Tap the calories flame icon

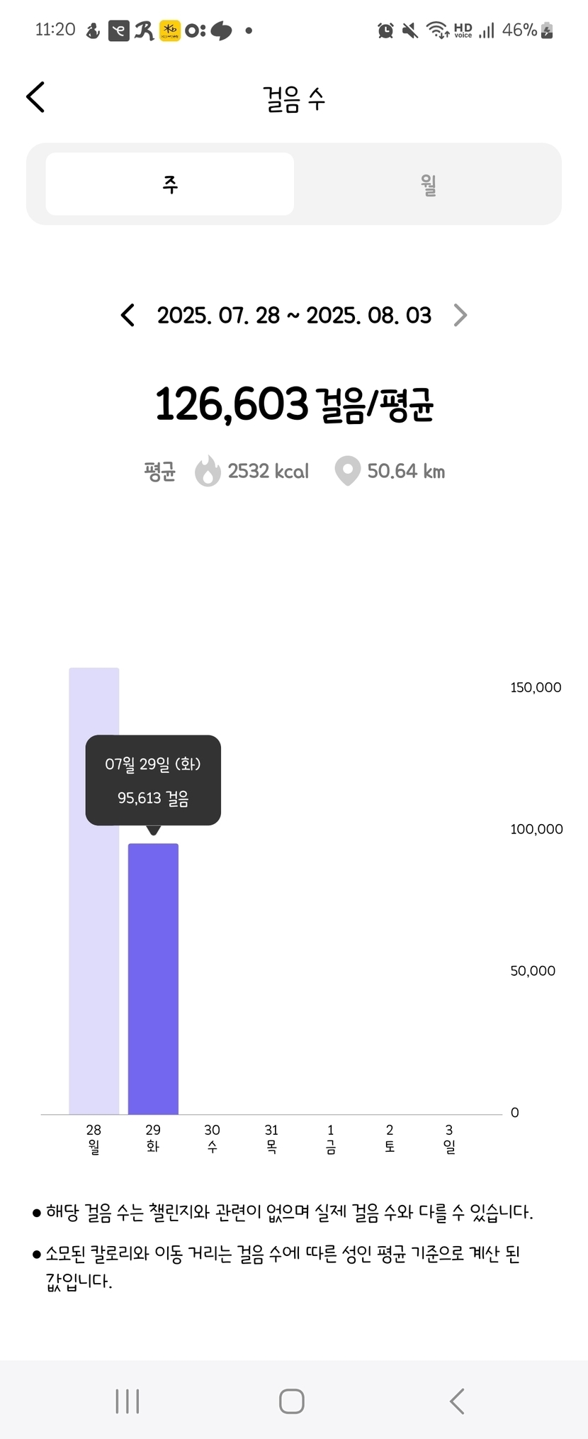(208, 471)
